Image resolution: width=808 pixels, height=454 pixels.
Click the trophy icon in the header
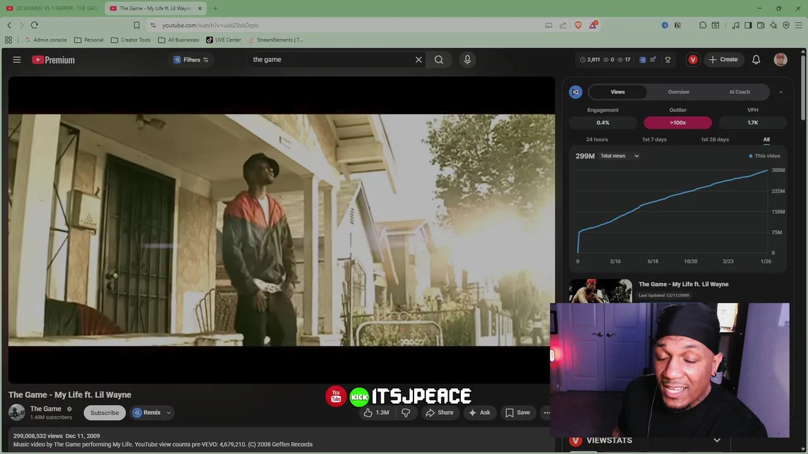668,60
